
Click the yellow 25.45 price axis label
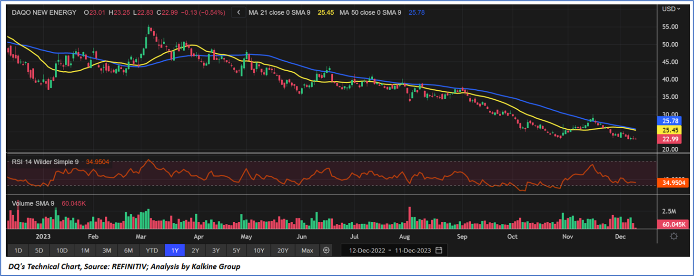click(669, 130)
